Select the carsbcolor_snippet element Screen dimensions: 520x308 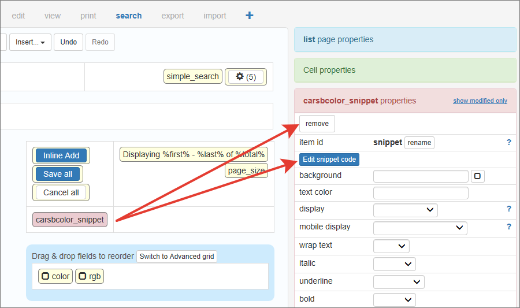click(70, 220)
